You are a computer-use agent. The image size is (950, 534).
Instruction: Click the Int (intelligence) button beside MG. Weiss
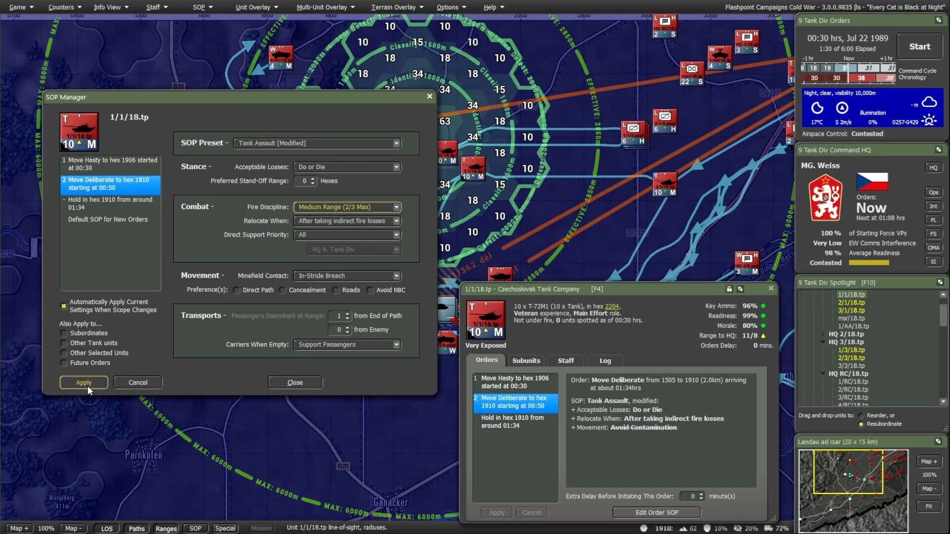934,206
